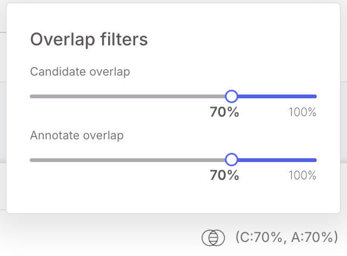
Task: Click the 100% label under Candidate overlap
Action: (302, 112)
